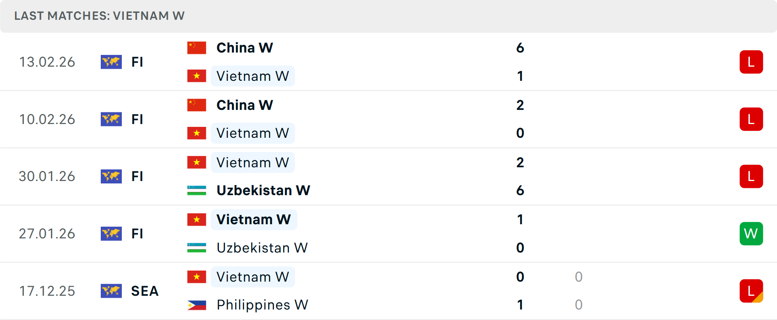Click the score 6 for Uzbekistan W
The height and width of the screenshot is (320, 777).
click(x=520, y=190)
